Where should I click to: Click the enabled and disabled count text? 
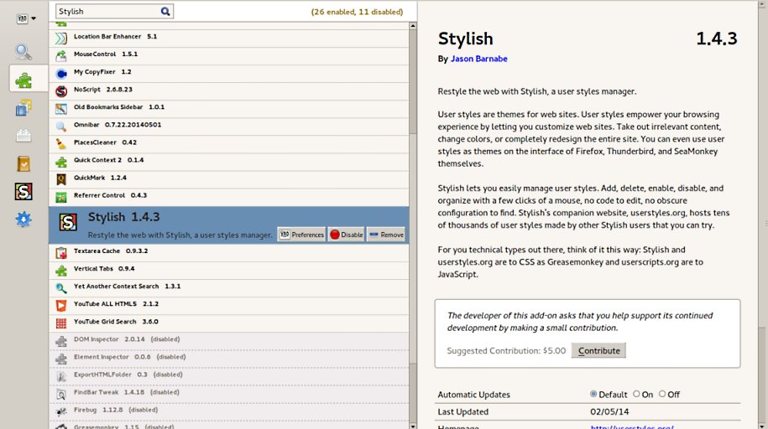357,12
